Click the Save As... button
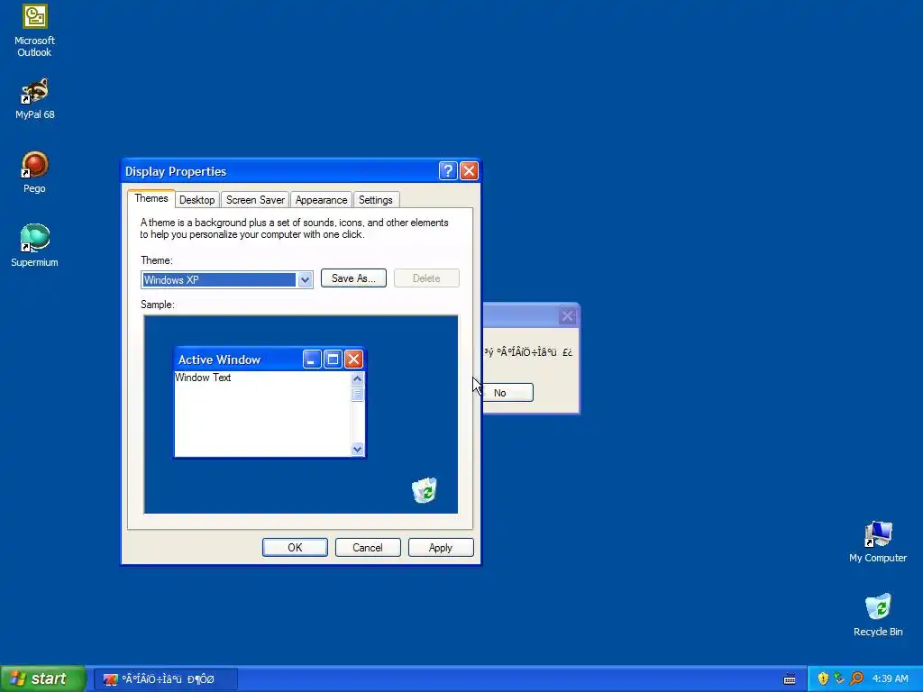 353,278
